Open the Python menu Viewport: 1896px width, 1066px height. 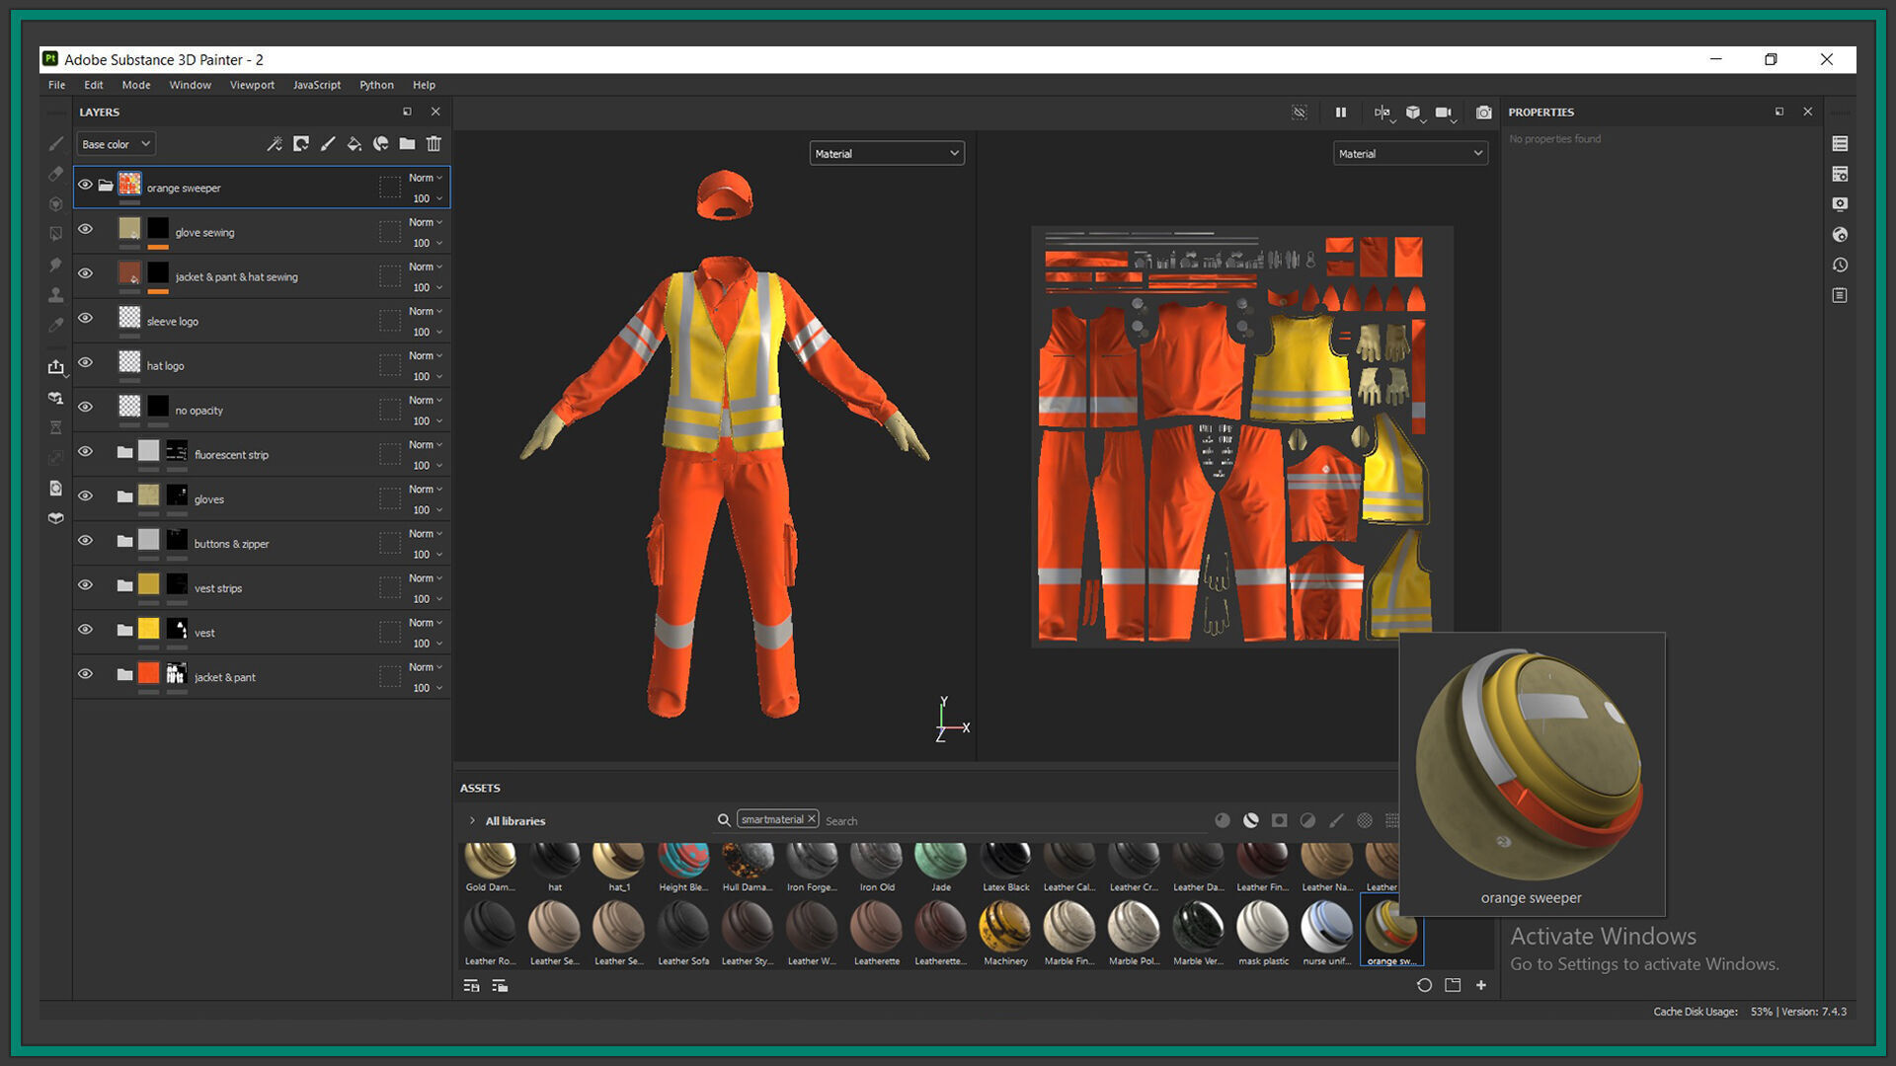tap(376, 85)
